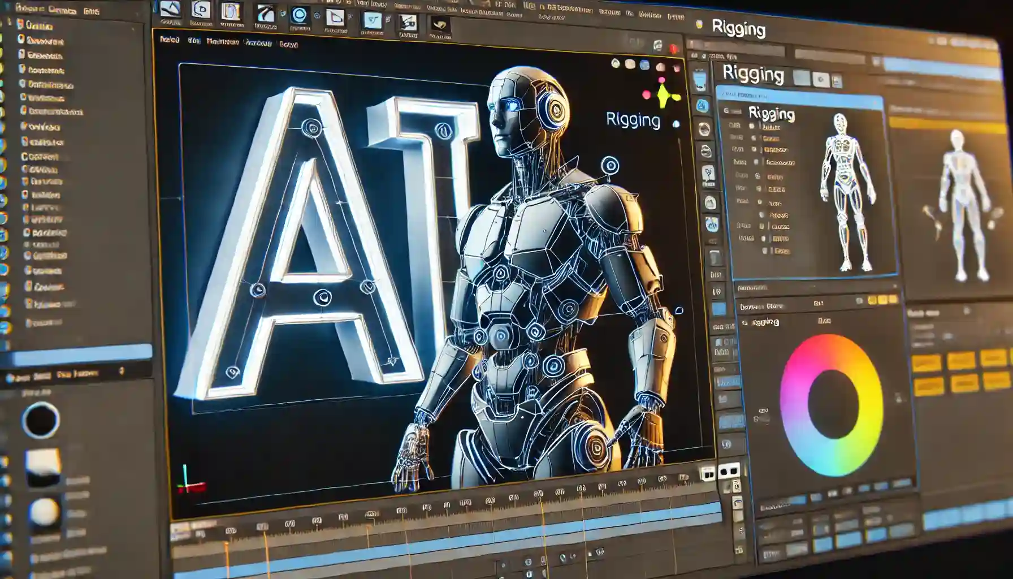Toggle visibility of the first bone in the Rigging list
This screenshot has height=579, width=1013.
click(752, 126)
